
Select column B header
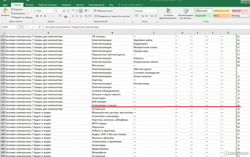112,33
